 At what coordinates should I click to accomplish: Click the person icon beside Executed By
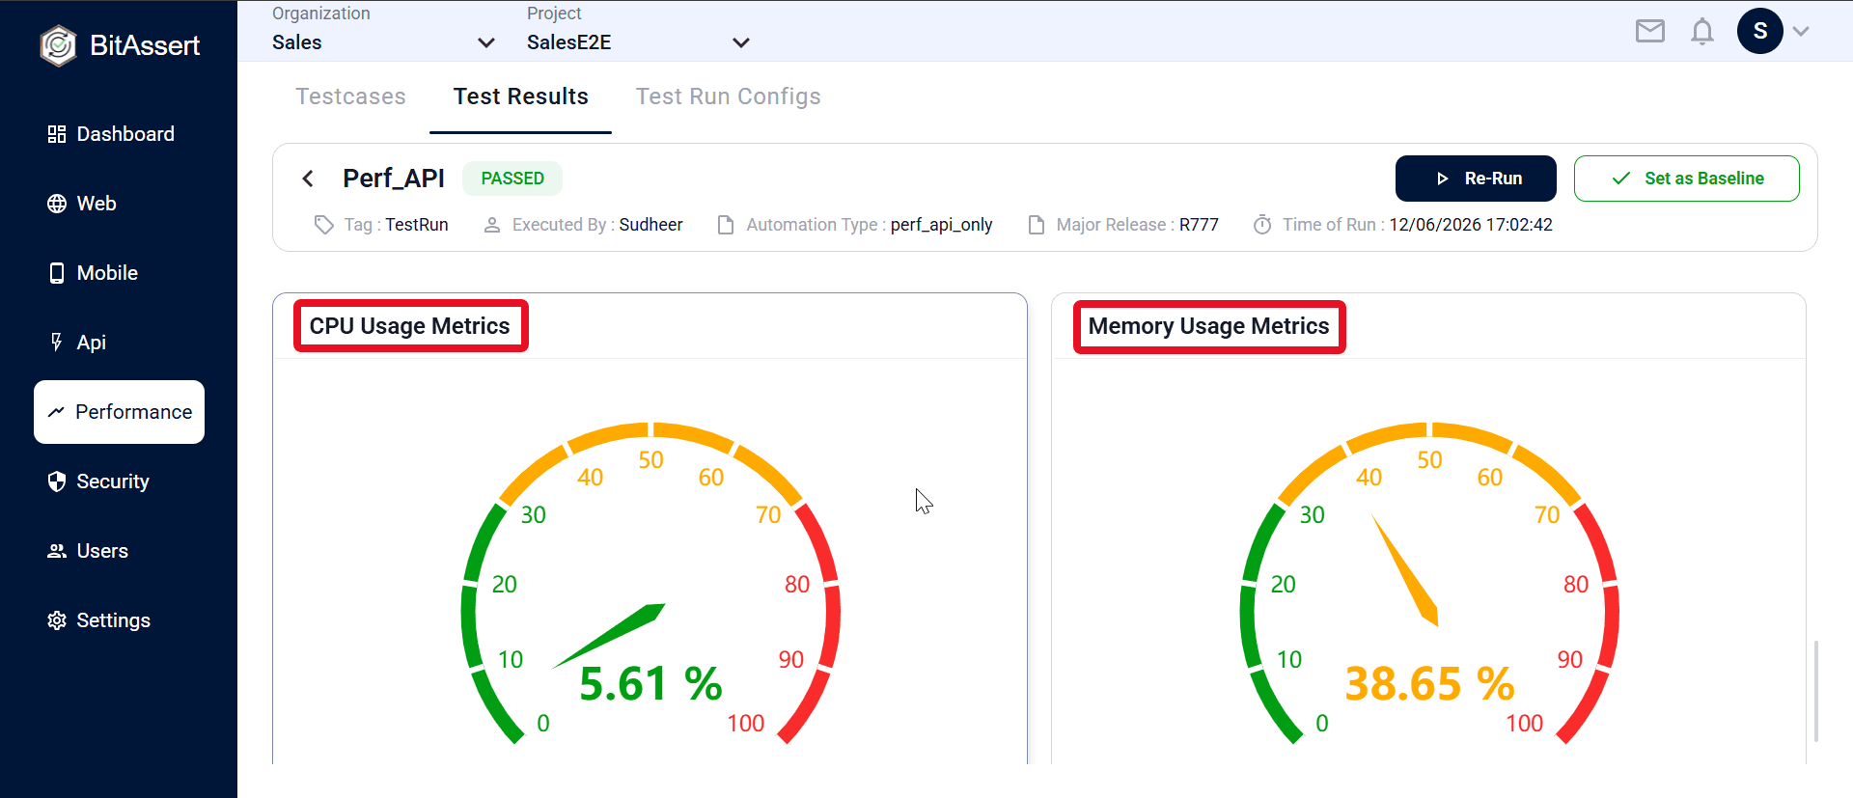coord(492,225)
